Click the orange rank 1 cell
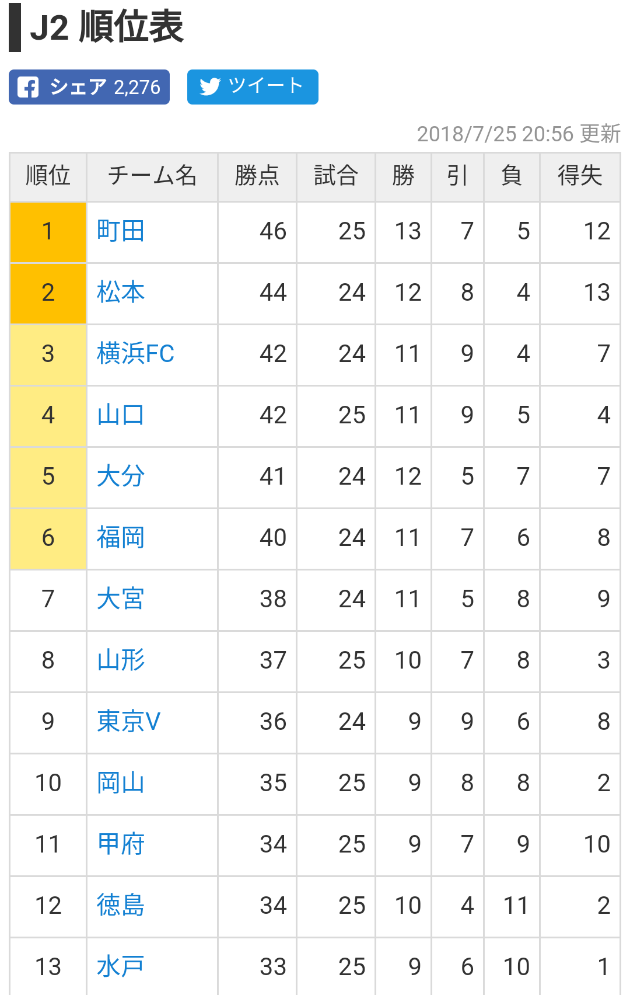The height and width of the screenshot is (995, 630). pyautogui.click(x=48, y=232)
